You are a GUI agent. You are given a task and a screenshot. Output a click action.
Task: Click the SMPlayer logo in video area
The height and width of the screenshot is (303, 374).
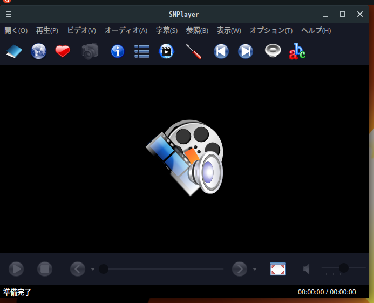[x=185, y=158]
